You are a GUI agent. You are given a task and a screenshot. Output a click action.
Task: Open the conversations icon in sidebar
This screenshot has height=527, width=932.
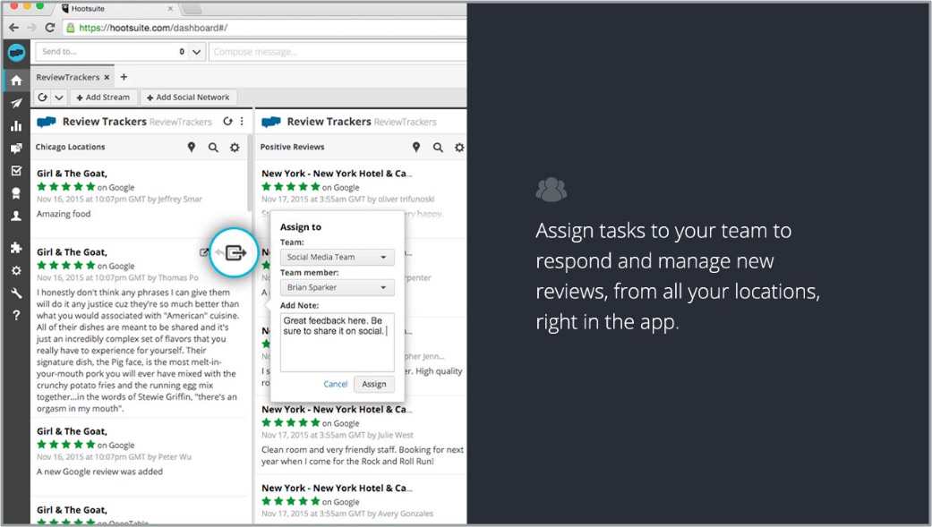pyautogui.click(x=16, y=149)
